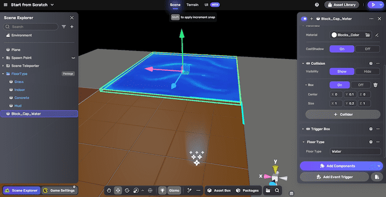The image size is (386, 197).
Task: Select the Scale tool
Action: pyautogui.click(x=136, y=191)
